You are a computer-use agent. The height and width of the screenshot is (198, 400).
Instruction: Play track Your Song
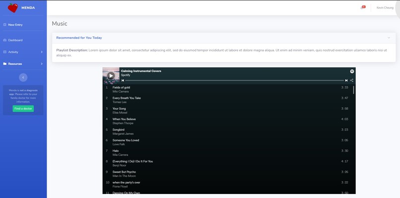[119, 109]
